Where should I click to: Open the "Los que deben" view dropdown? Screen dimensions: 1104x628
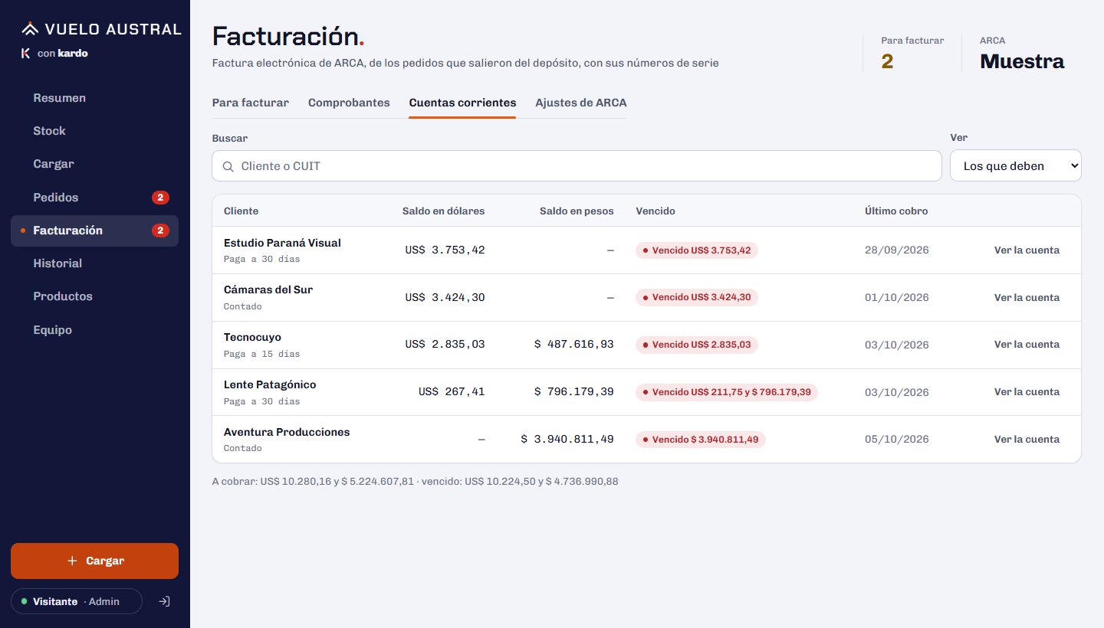1015,165
